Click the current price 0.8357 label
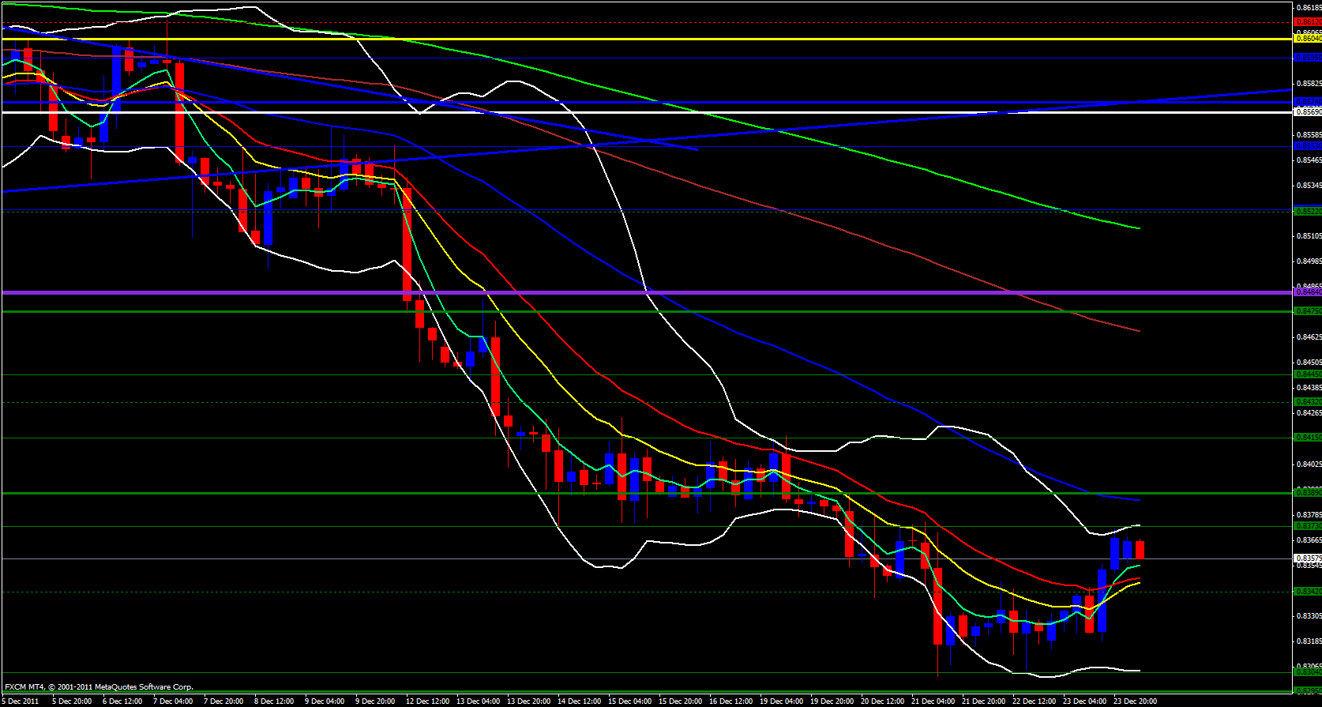1322x707 pixels. point(1307,558)
